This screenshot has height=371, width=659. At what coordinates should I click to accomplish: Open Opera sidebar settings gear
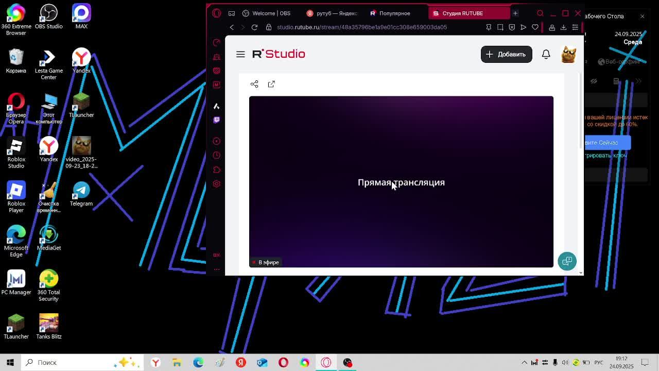217,184
